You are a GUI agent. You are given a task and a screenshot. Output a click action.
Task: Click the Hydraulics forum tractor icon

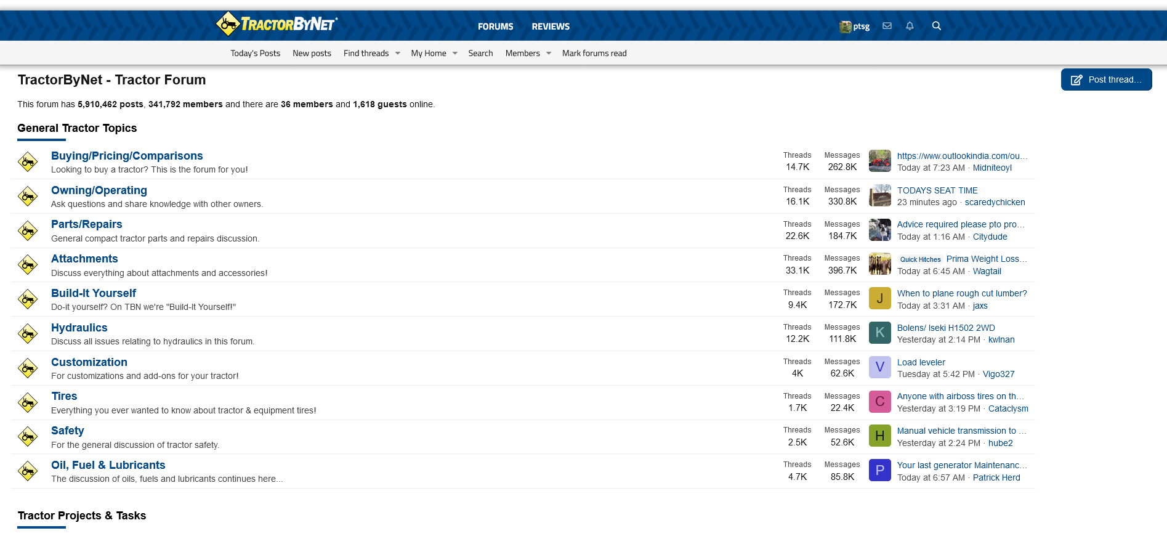coord(28,334)
